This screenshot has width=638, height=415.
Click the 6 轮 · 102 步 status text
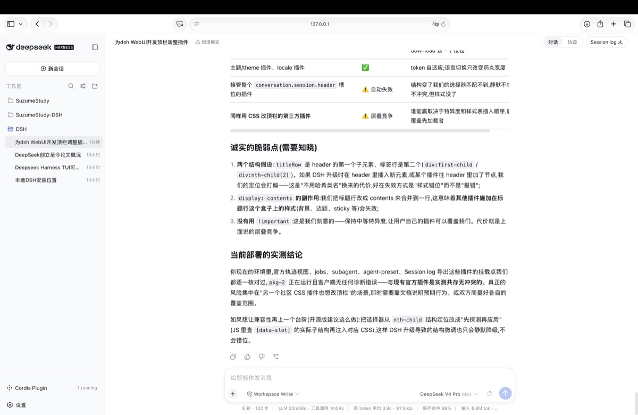256,409
